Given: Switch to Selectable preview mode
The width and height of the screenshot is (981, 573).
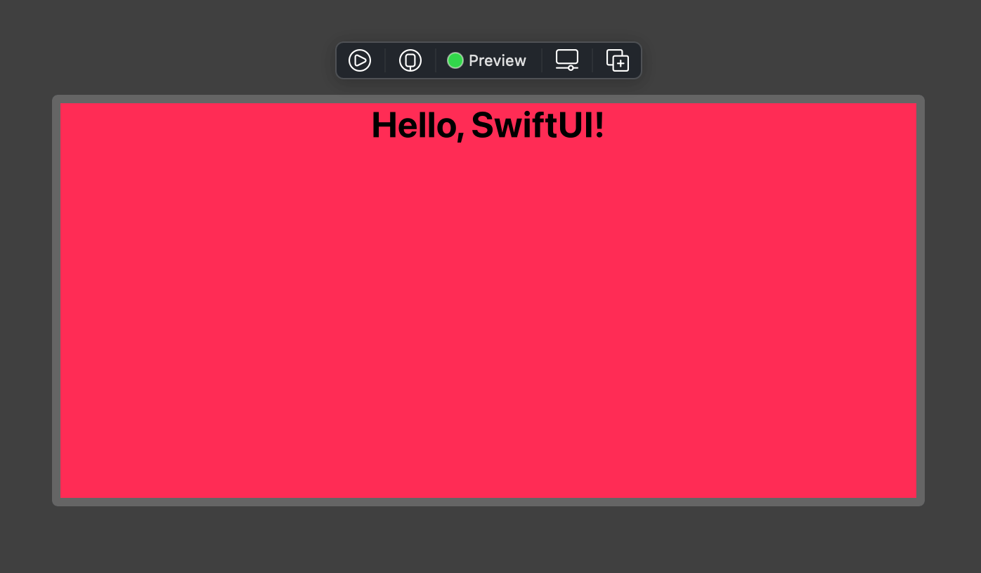Looking at the screenshot, I should (410, 60).
